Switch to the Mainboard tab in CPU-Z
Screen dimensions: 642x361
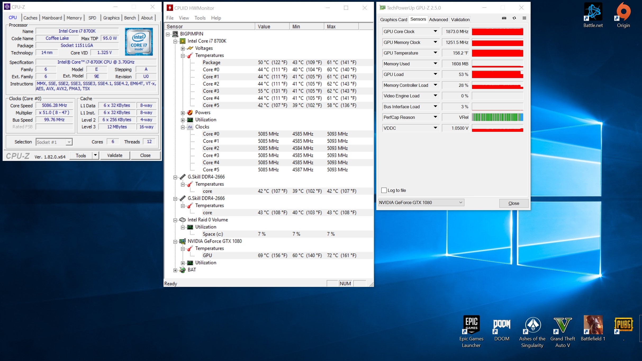(52, 18)
